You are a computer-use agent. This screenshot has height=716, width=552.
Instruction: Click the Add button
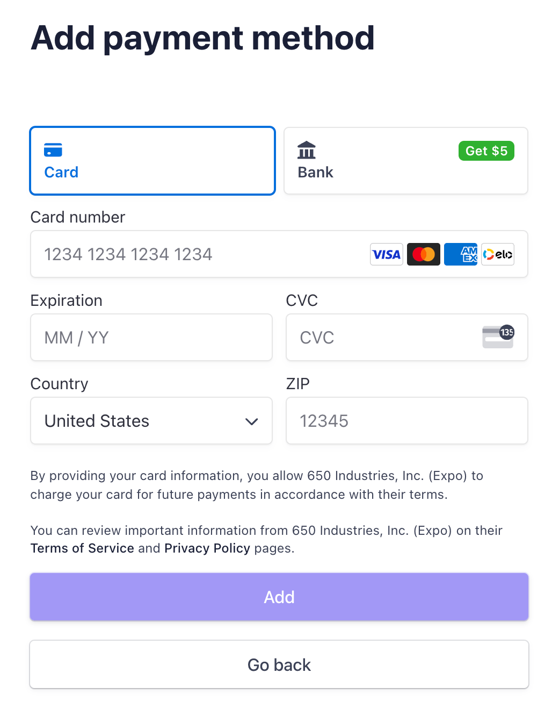click(x=279, y=597)
